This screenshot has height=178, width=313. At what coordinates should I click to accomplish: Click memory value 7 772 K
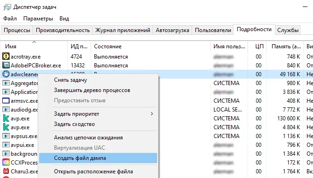click(x=292, y=110)
